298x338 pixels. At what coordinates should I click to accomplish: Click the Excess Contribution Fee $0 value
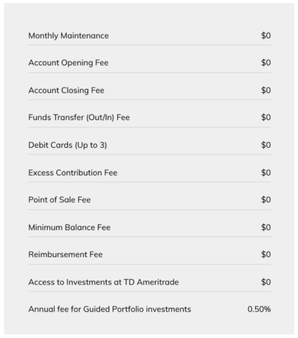pos(266,173)
